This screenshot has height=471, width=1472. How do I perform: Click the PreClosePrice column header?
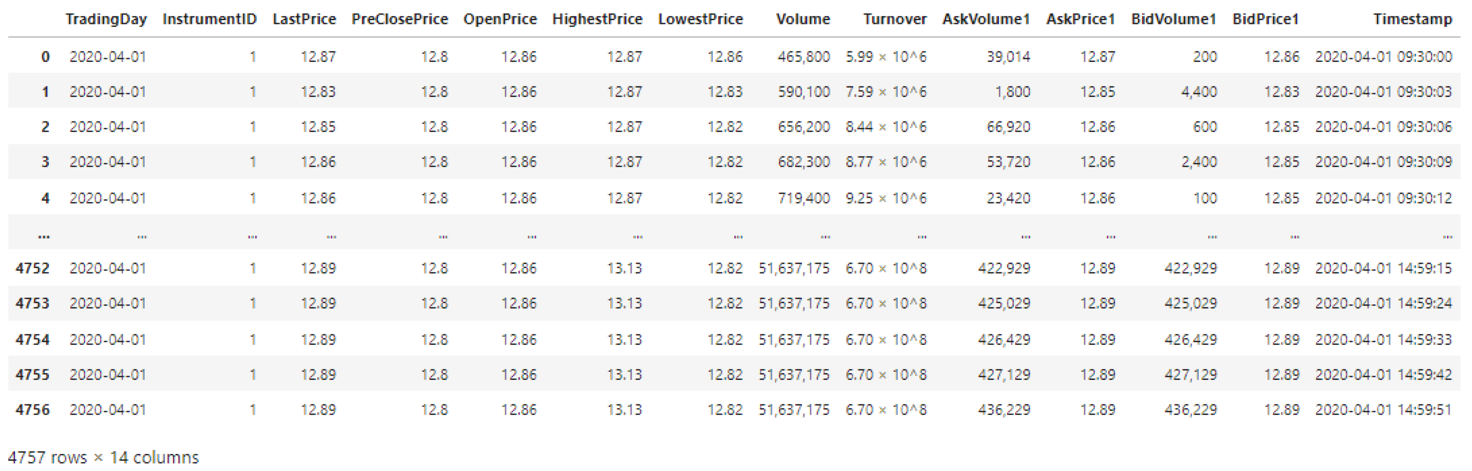[399, 19]
